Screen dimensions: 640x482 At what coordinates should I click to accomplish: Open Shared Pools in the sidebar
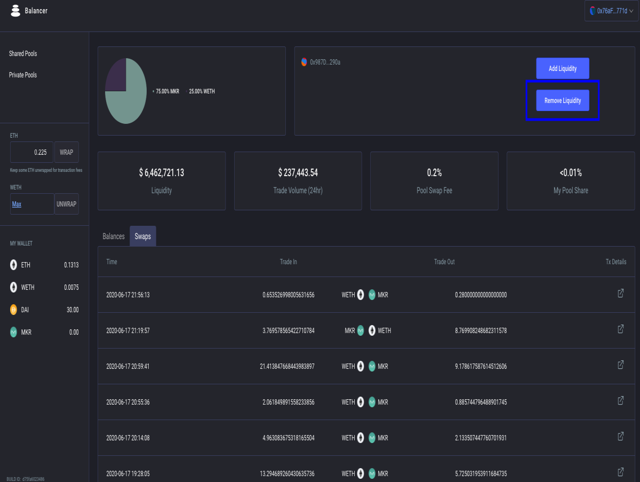click(x=23, y=54)
